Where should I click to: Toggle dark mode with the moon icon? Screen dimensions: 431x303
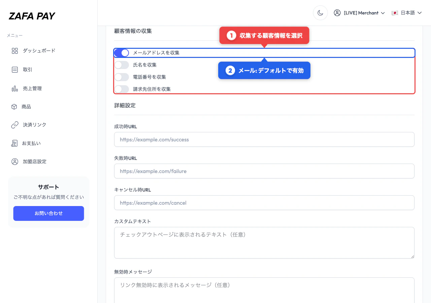(x=320, y=12)
